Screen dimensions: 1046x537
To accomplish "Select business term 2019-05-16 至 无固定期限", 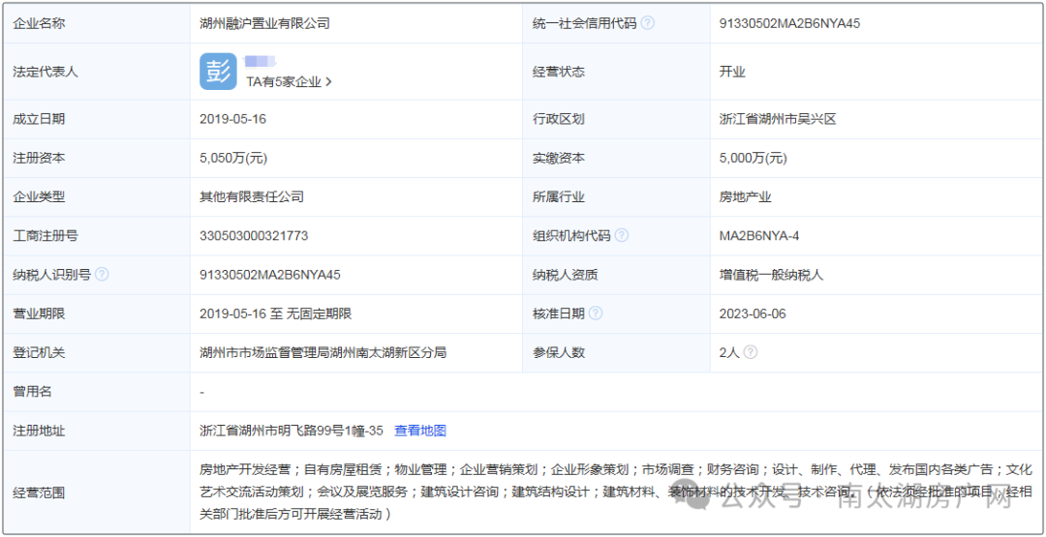I will click(275, 313).
